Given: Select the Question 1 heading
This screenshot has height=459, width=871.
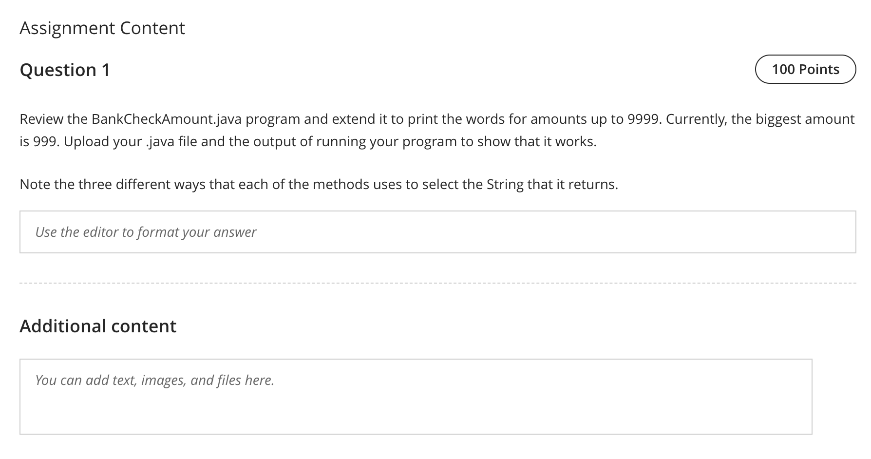Looking at the screenshot, I should 64,70.
